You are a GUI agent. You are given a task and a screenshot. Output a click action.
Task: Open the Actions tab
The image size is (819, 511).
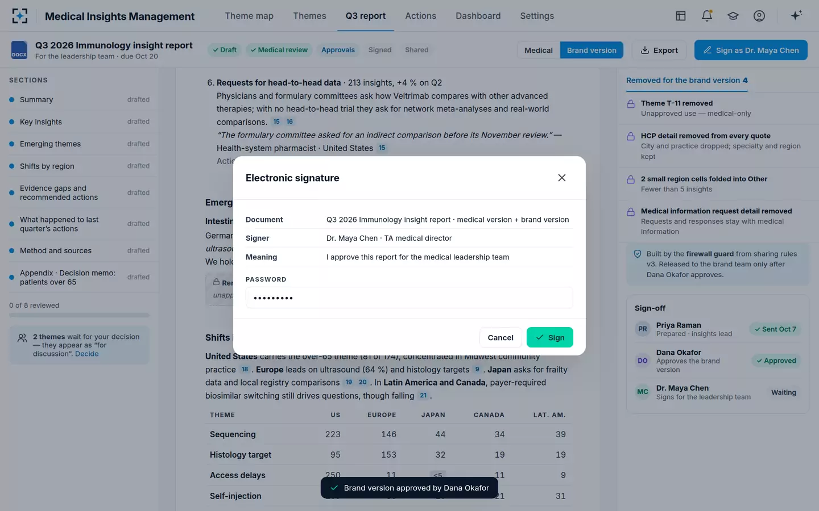click(420, 16)
